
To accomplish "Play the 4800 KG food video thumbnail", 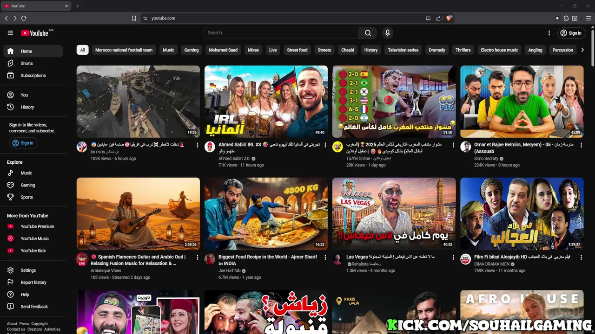I will coord(266,214).
